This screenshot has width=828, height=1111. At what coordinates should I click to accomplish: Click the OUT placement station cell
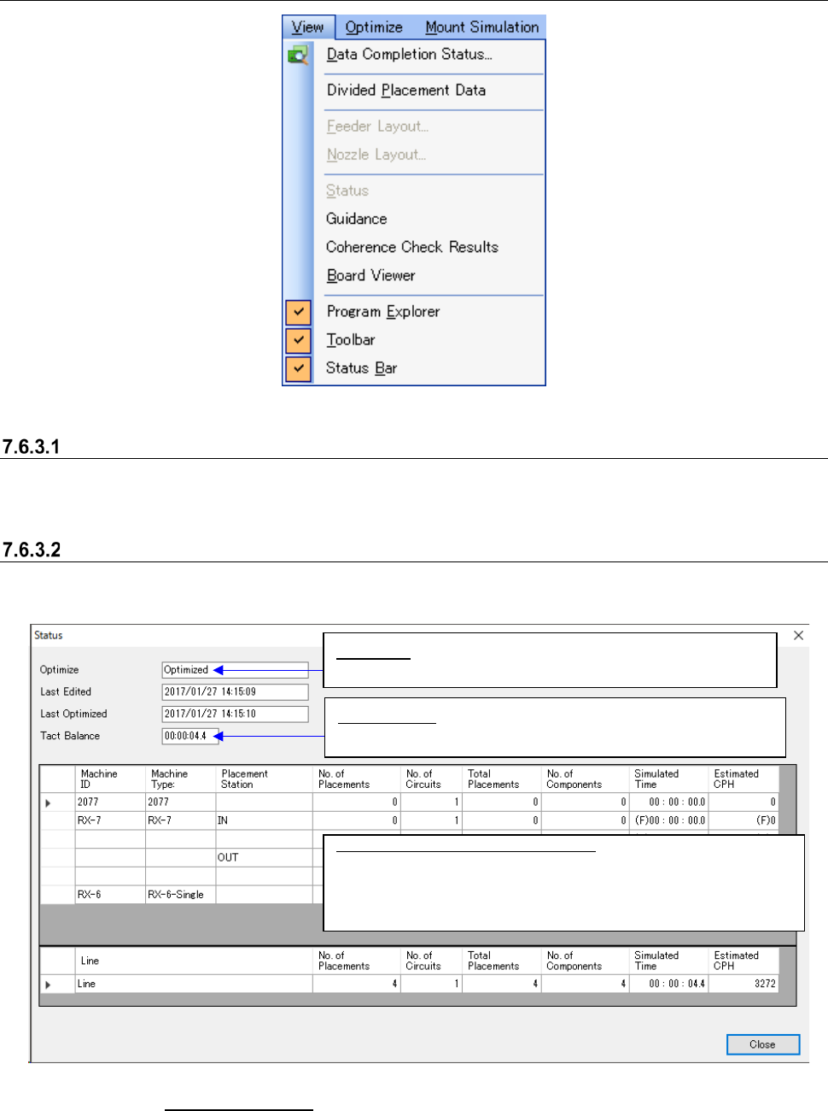click(264, 857)
